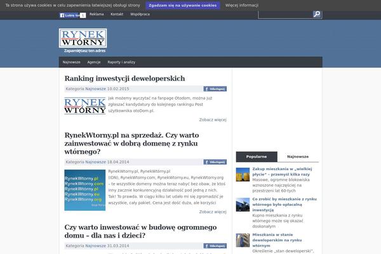Click the Rynek Wtórny thumbnail in Ranking article

tap(85, 106)
